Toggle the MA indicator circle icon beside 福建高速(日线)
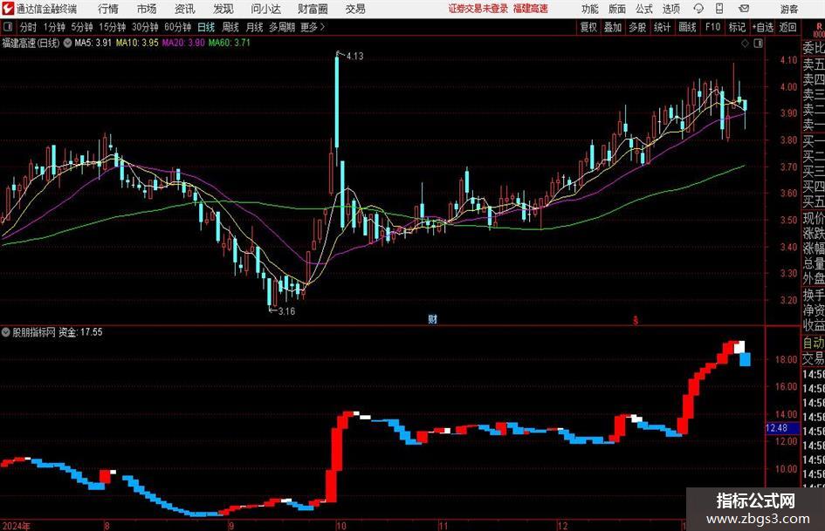The image size is (825, 531). pos(67,43)
